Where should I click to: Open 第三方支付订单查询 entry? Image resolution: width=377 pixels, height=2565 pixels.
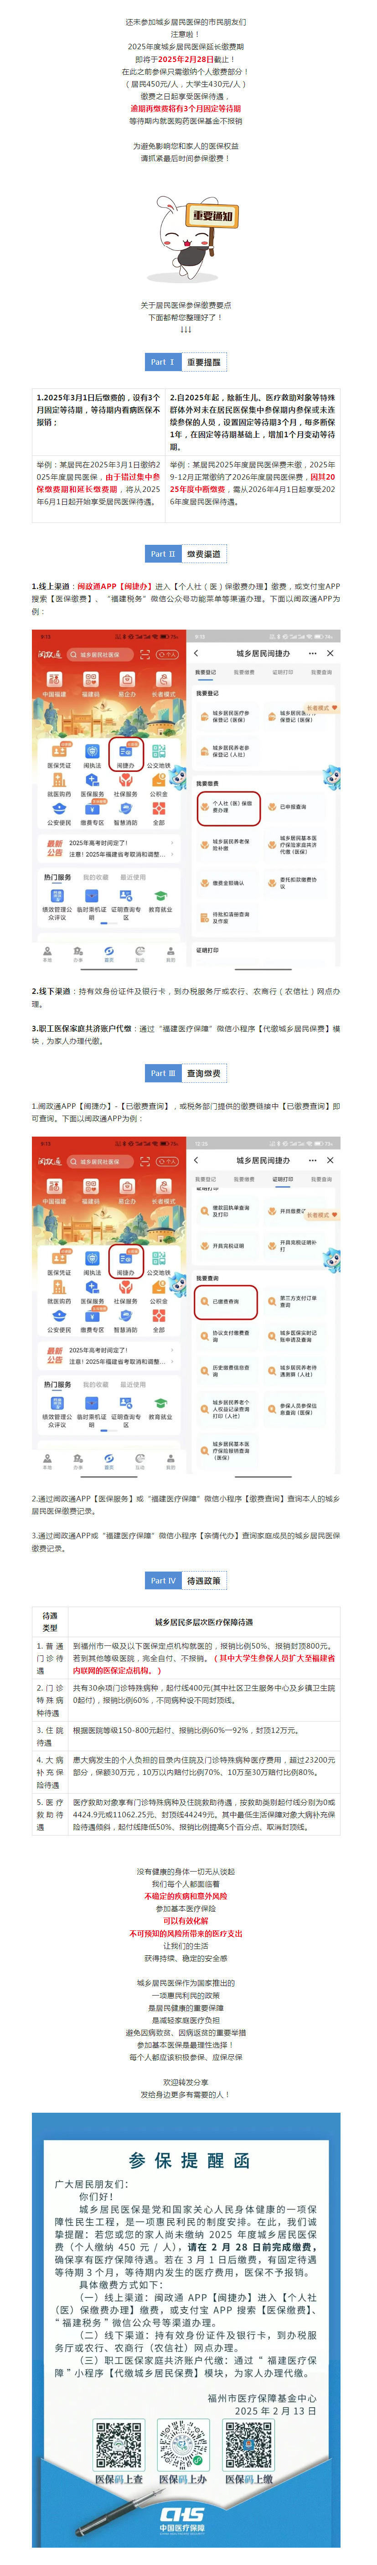click(294, 1301)
